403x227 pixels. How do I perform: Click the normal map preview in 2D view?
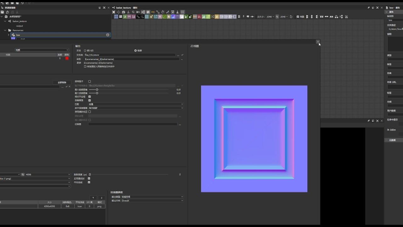tap(254, 139)
